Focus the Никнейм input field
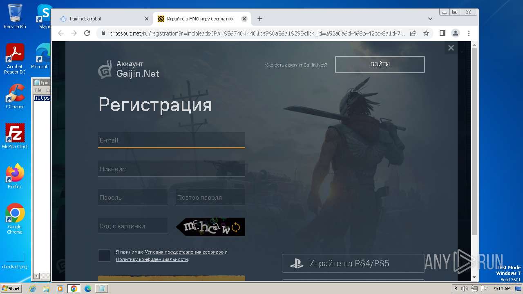This screenshot has width=523, height=294. (172, 169)
